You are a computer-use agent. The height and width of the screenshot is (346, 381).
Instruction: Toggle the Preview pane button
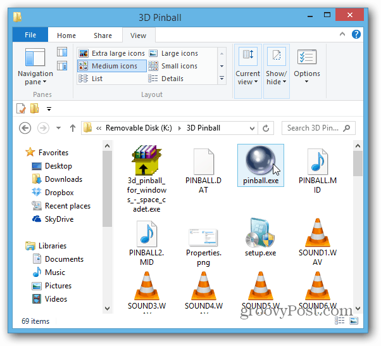coord(62,52)
